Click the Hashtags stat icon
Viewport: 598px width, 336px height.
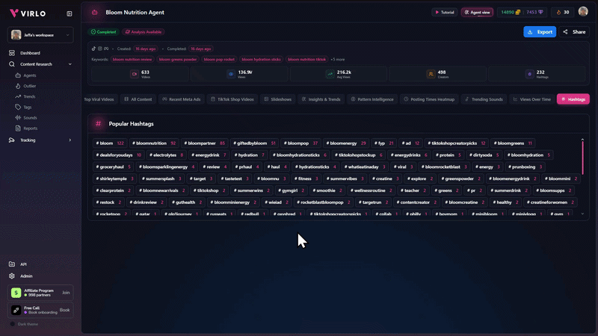point(529,74)
